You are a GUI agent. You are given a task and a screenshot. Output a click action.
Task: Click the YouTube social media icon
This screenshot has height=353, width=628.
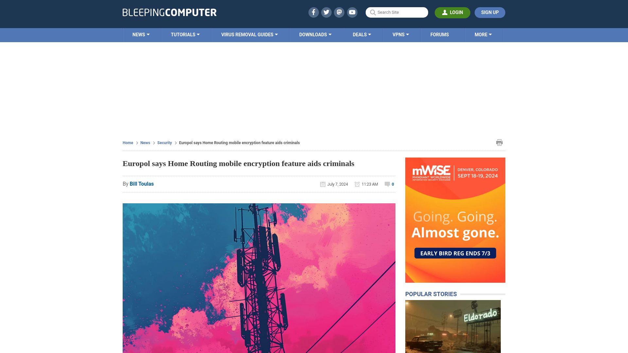[352, 12]
